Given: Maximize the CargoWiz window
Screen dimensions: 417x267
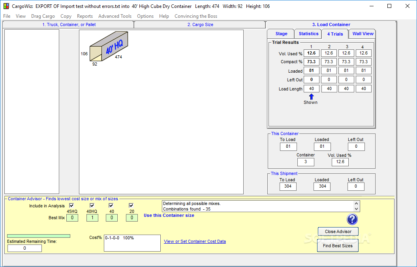Looking at the screenshot, I should [x=389, y=6].
